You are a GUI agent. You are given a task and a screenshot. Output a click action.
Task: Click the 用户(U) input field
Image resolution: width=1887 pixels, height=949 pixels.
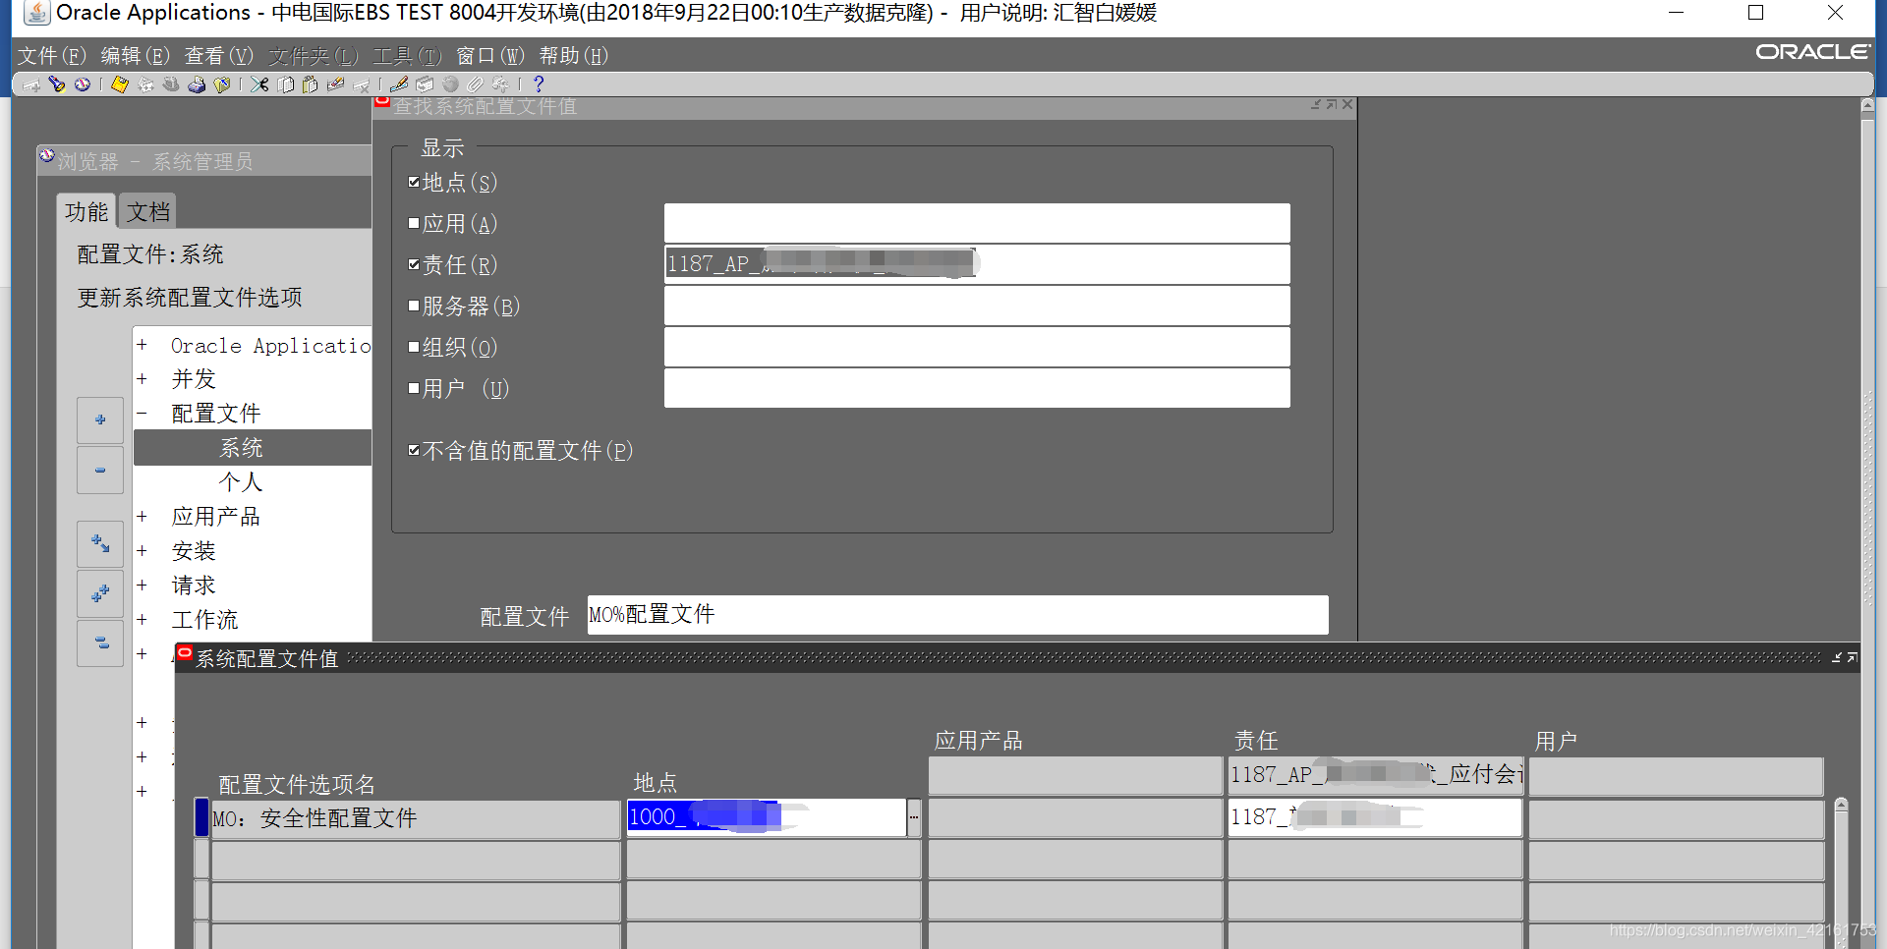[977, 388]
